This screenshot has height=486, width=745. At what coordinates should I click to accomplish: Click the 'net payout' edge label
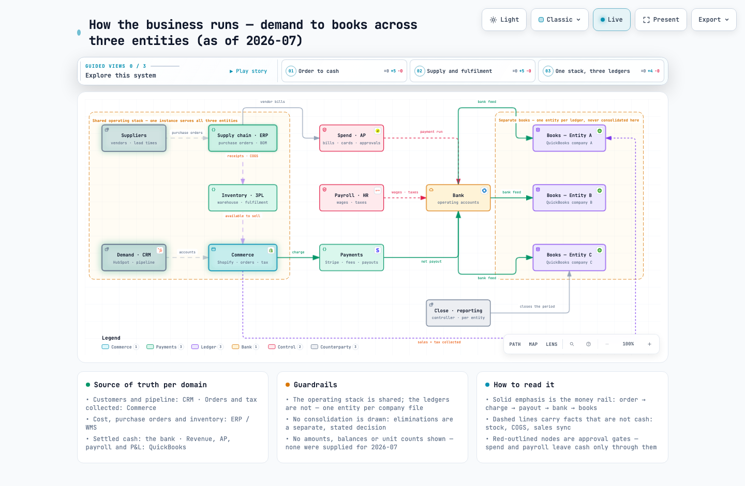[431, 262]
